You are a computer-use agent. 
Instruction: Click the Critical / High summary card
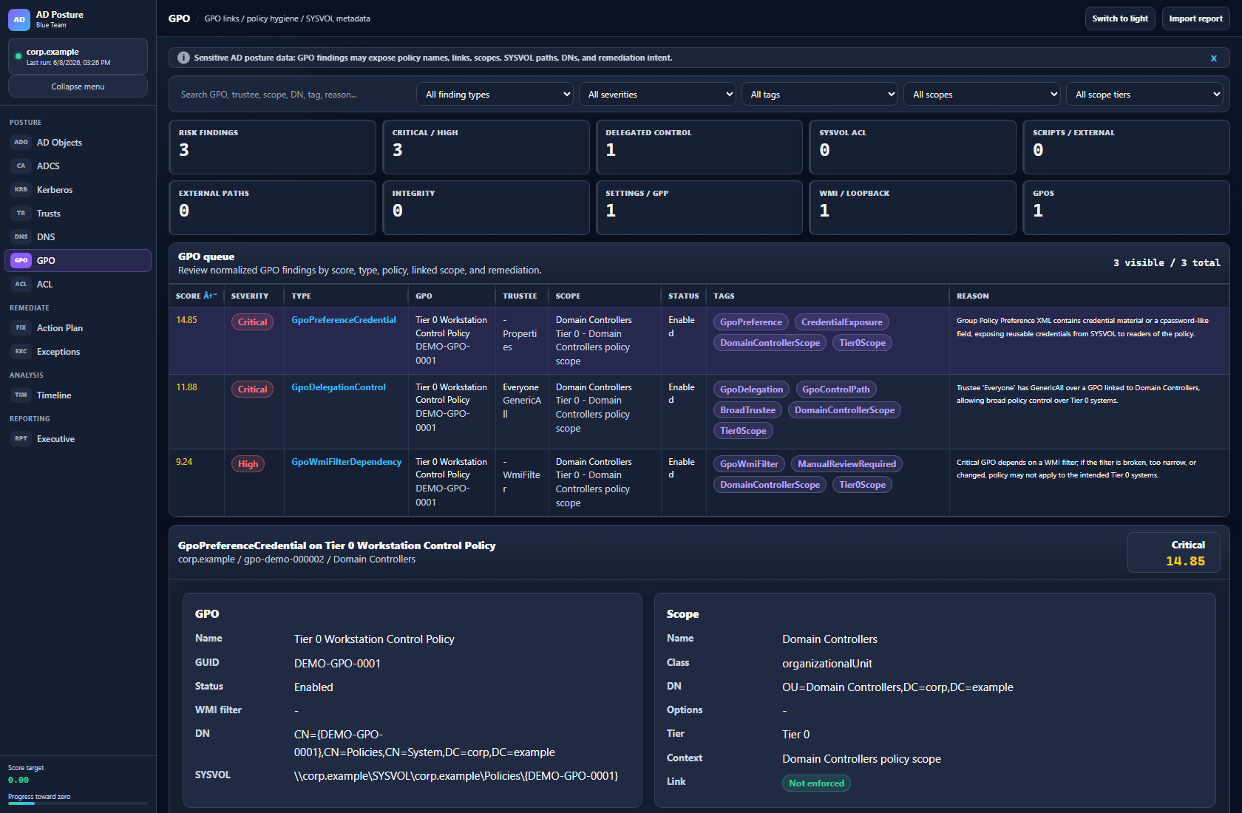point(486,147)
